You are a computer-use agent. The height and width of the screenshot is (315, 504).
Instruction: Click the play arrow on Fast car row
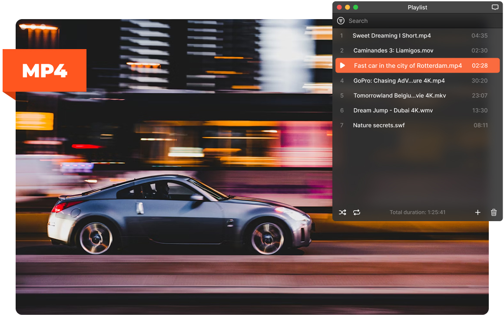click(x=343, y=66)
